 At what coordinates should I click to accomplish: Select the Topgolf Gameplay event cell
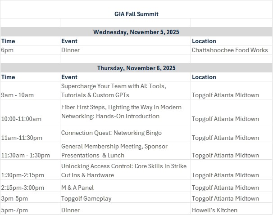(125, 197)
